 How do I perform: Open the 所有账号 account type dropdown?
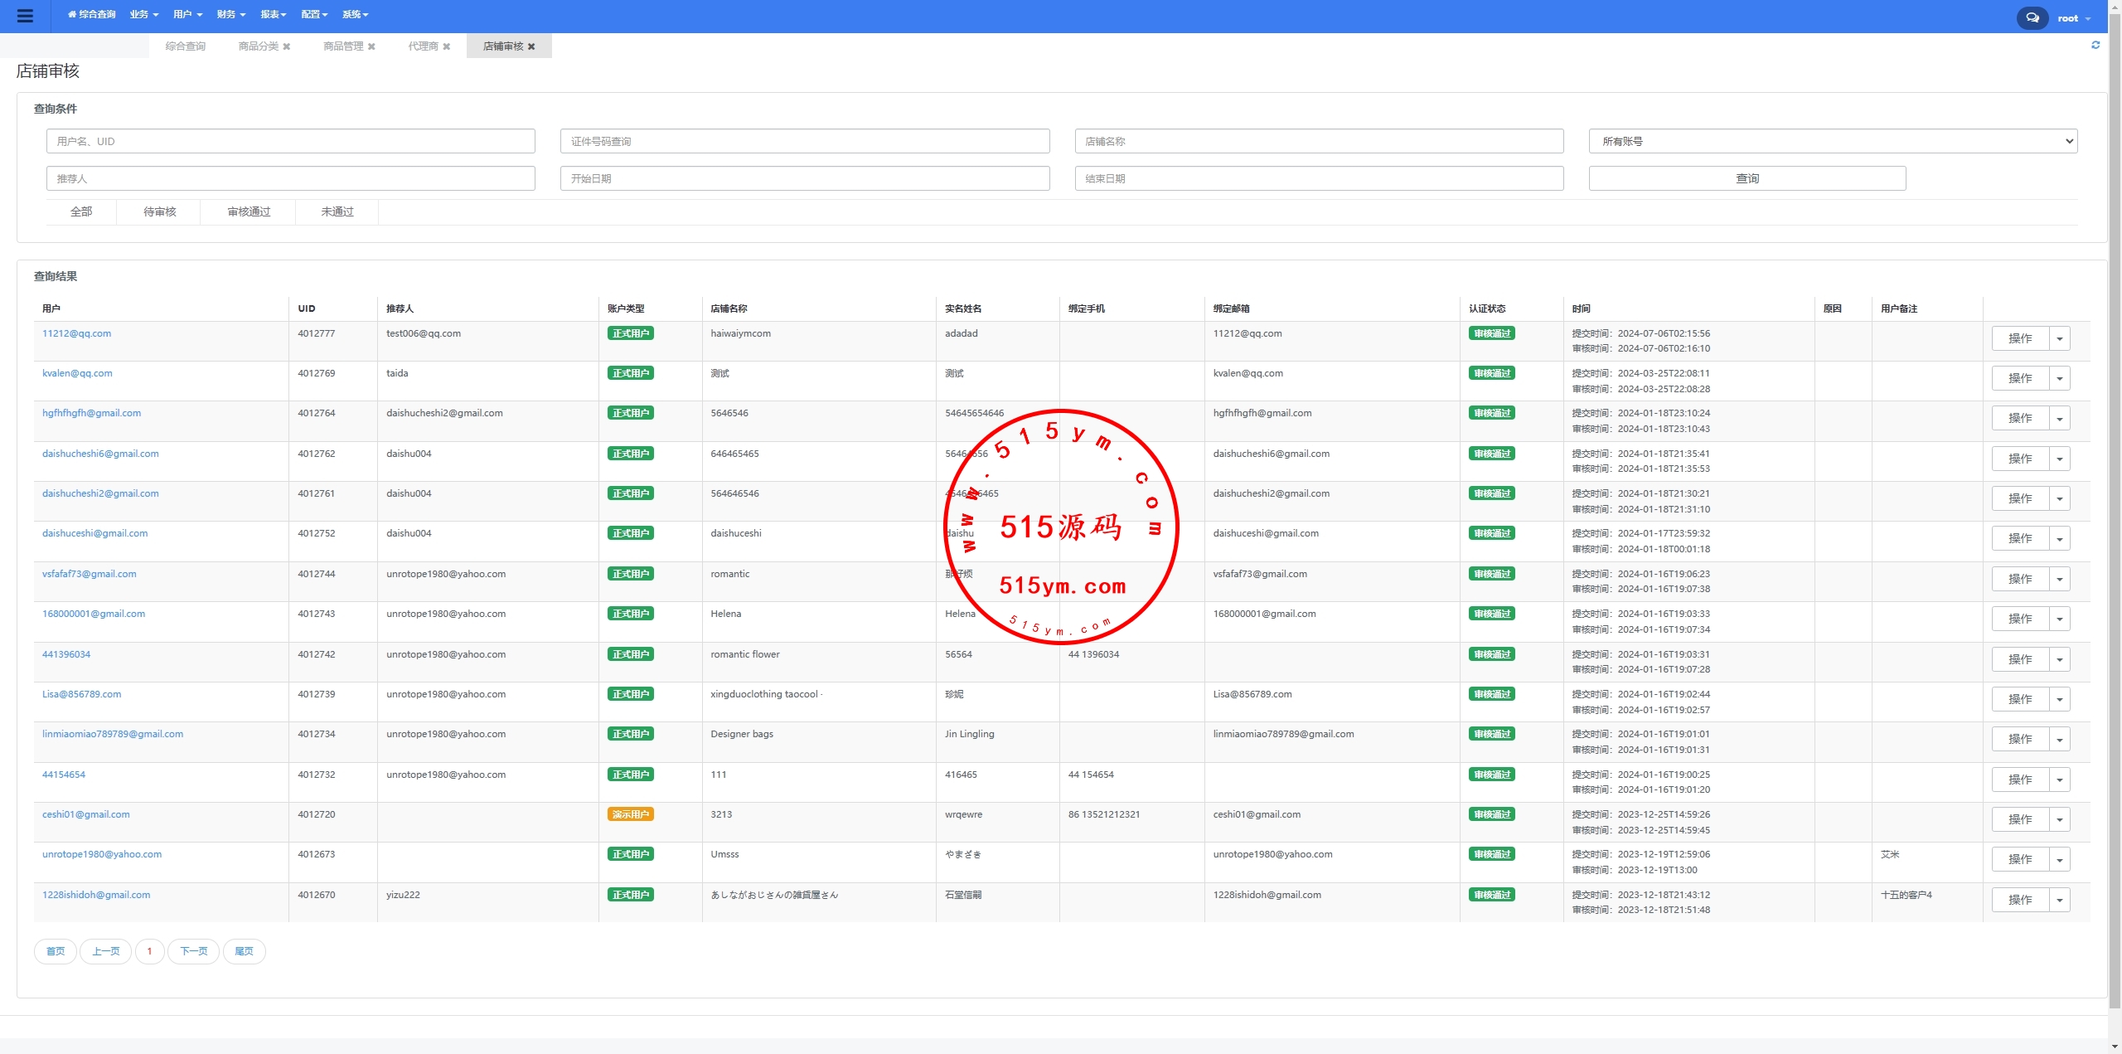tap(1832, 141)
